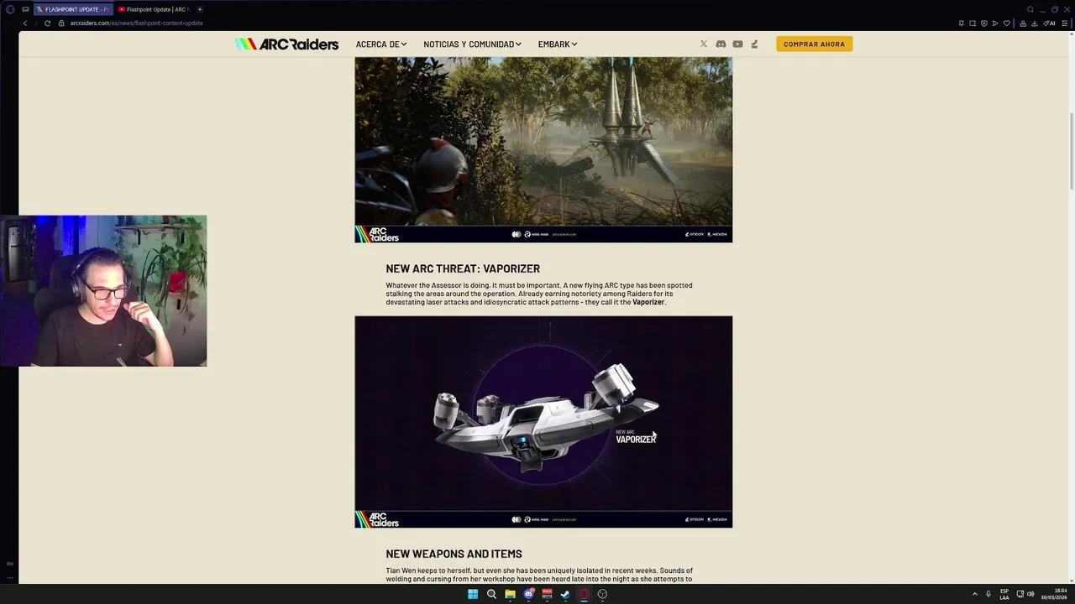Open the extensions cube icon
Image resolution: width=1075 pixels, height=604 pixels.
[x=1023, y=23]
